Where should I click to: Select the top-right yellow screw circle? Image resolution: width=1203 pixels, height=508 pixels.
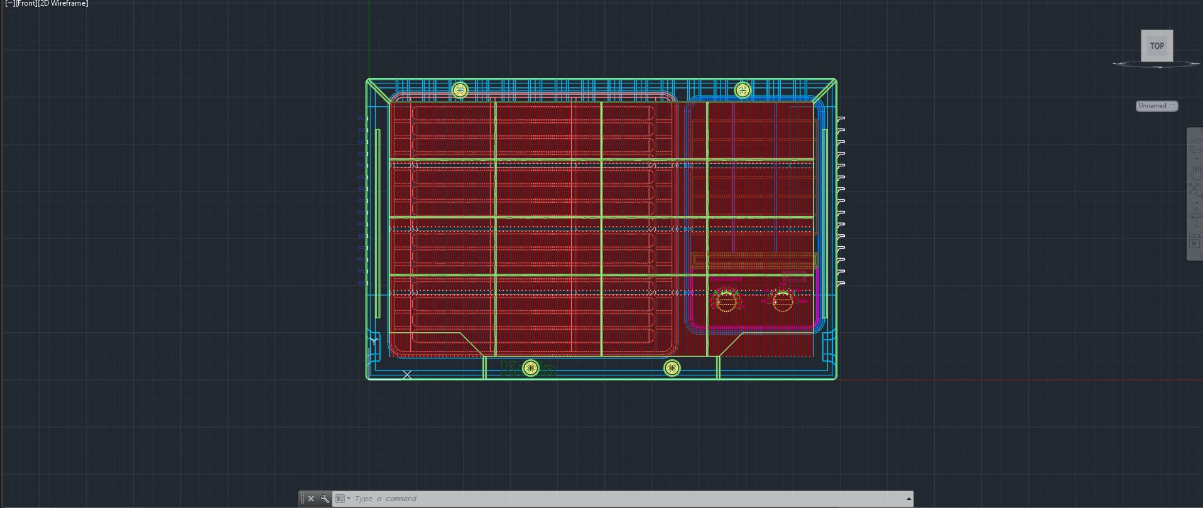(742, 90)
